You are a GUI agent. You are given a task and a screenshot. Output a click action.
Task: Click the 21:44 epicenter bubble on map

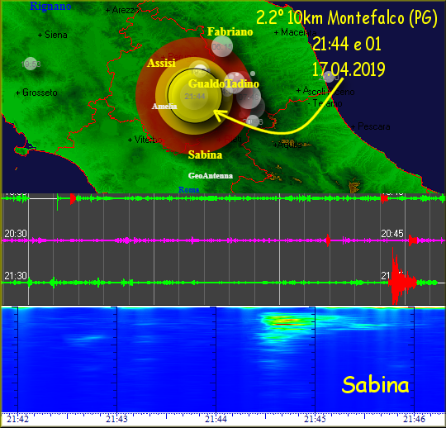click(x=195, y=96)
